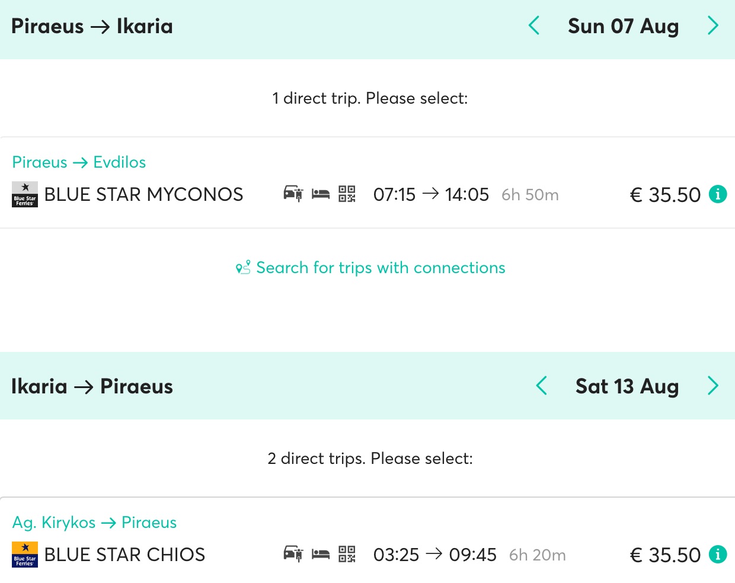Screen dimensions: 735x583
Task: Open info icon for Blue Star Myconos price
Action: 718,194
